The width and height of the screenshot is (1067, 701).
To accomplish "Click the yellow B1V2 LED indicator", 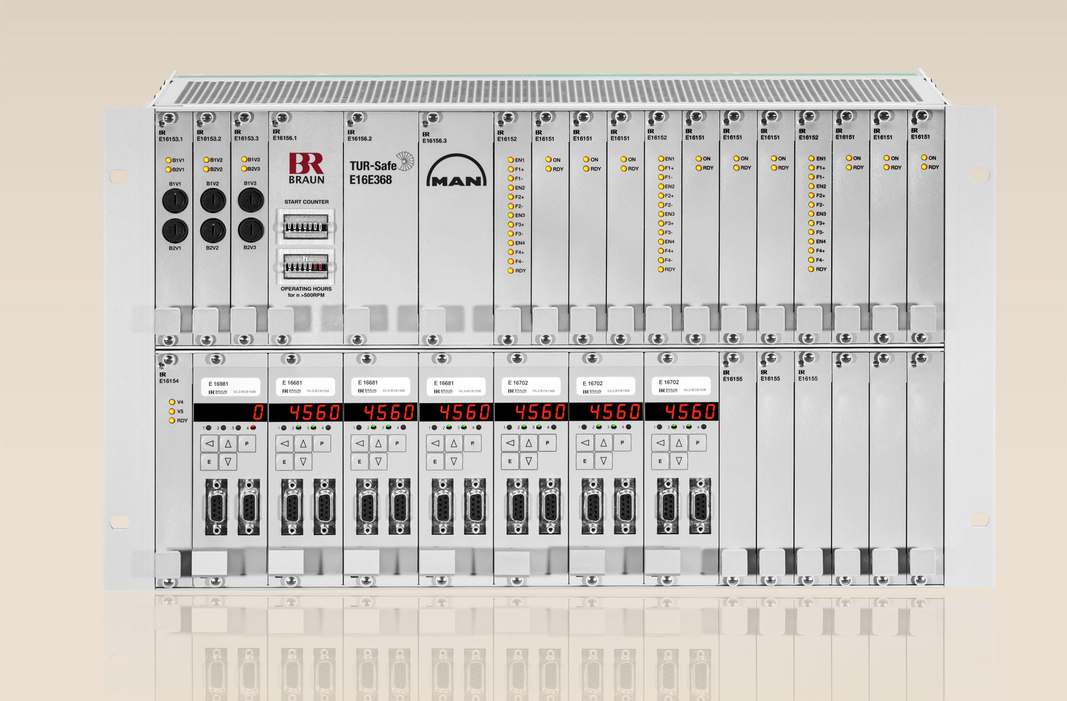I will [x=206, y=159].
